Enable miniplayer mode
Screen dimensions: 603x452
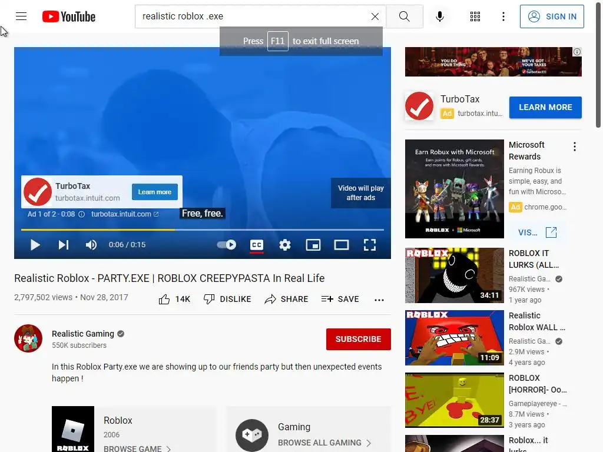pos(313,245)
